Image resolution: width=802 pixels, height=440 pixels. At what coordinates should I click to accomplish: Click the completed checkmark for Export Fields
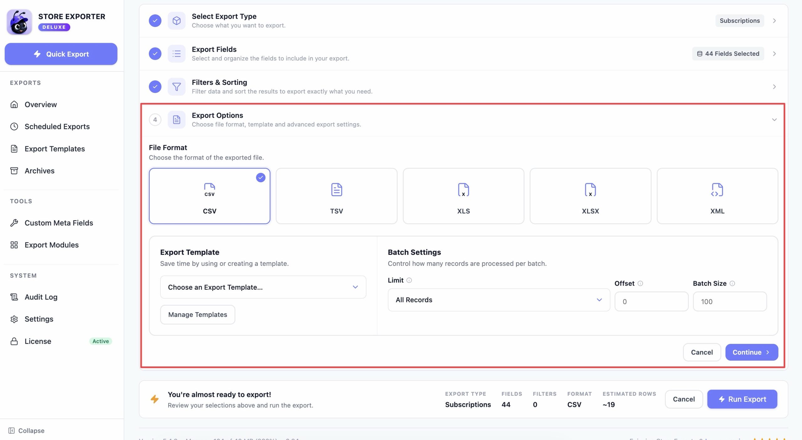(x=155, y=54)
